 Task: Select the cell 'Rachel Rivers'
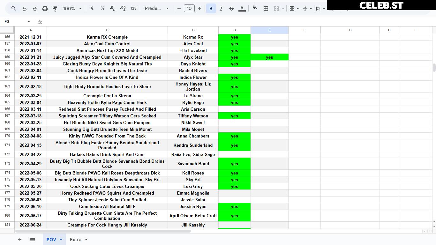[193, 71]
